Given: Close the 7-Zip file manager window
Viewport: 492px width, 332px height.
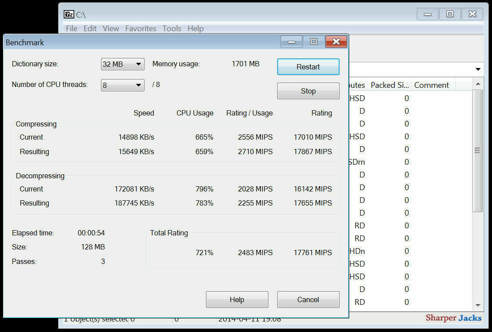Looking at the screenshot, I should tap(473, 14).
